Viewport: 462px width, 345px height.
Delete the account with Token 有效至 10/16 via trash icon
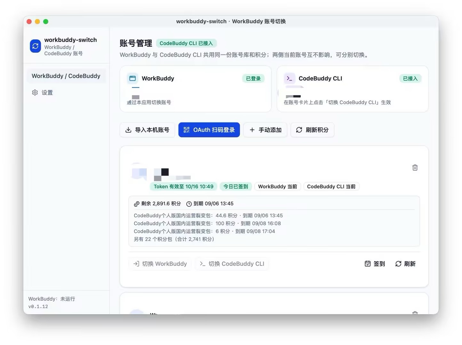click(415, 168)
